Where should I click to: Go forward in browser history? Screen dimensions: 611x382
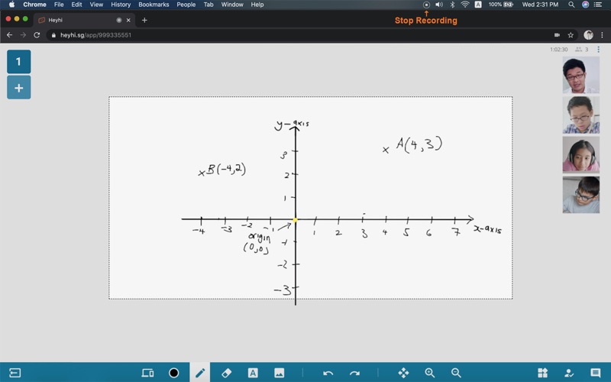pyautogui.click(x=23, y=35)
